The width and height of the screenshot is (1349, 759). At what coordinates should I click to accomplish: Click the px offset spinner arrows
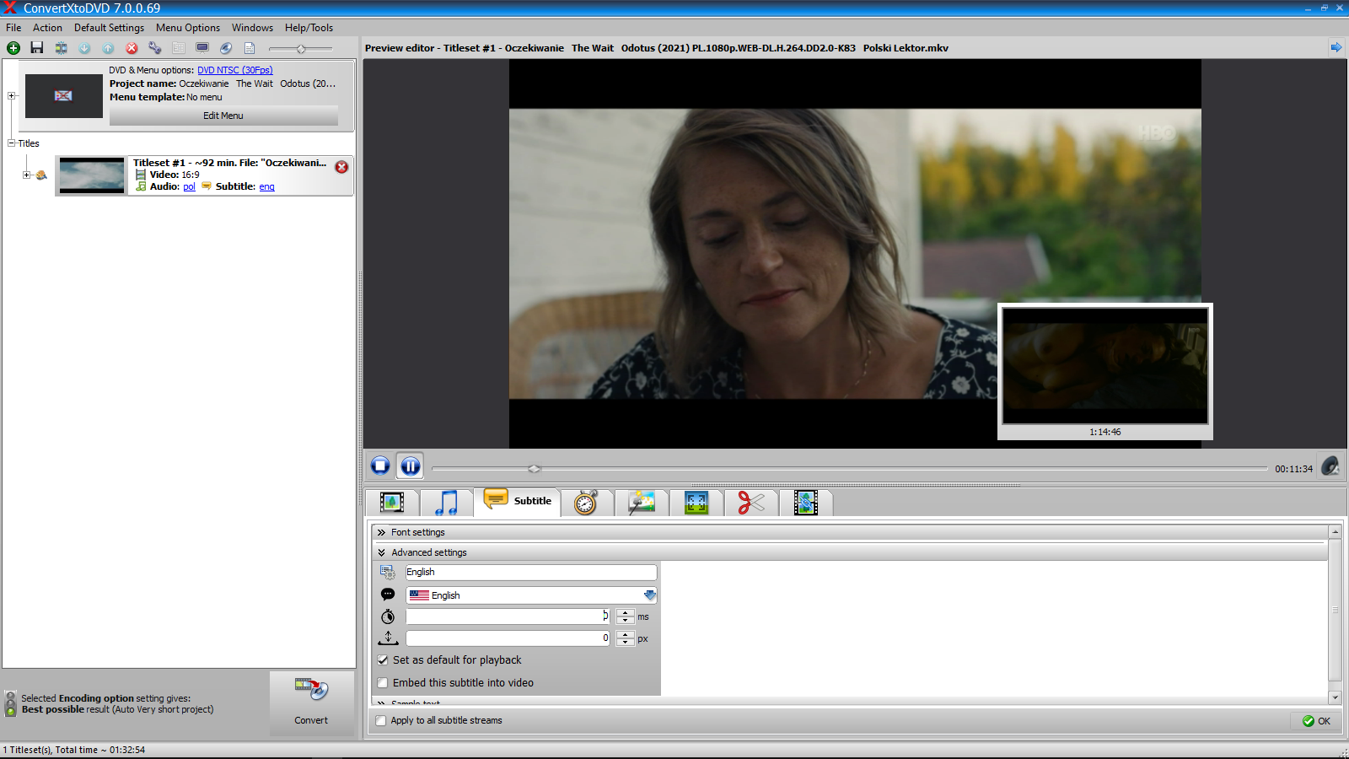tap(626, 638)
